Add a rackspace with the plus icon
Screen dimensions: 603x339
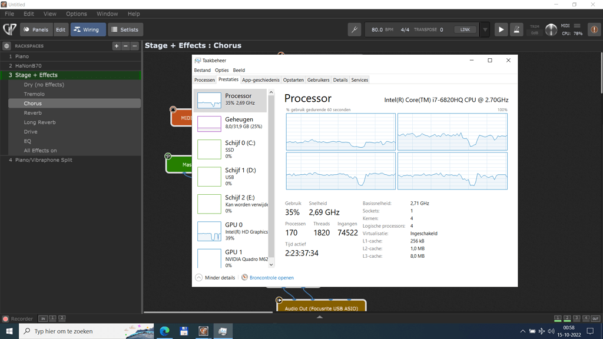(116, 46)
